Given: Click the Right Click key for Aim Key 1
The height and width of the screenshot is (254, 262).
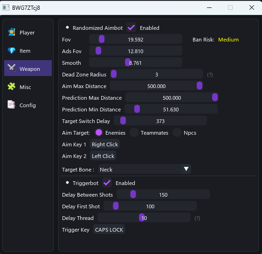Looking at the screenshot, I should point(105,144).
